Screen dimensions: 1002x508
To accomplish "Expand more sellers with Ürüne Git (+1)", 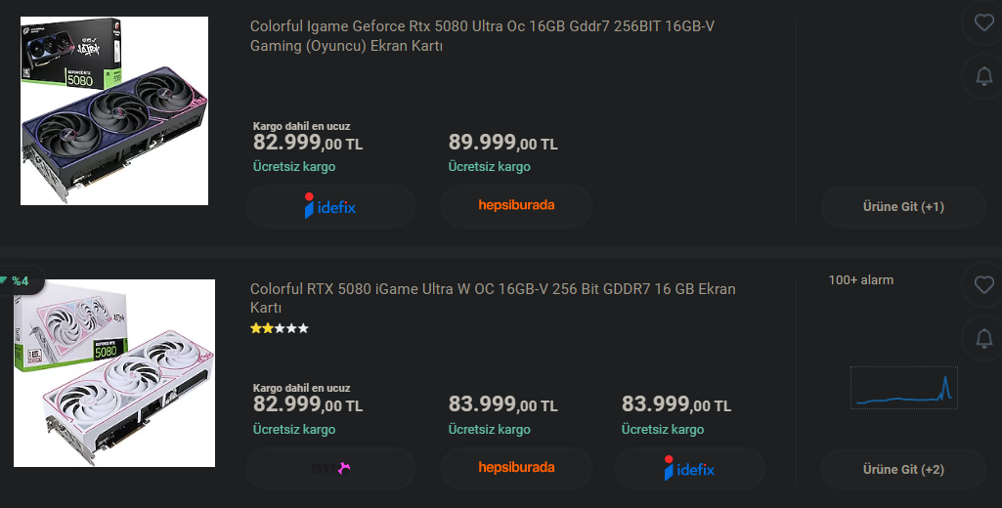I will 903,207.
